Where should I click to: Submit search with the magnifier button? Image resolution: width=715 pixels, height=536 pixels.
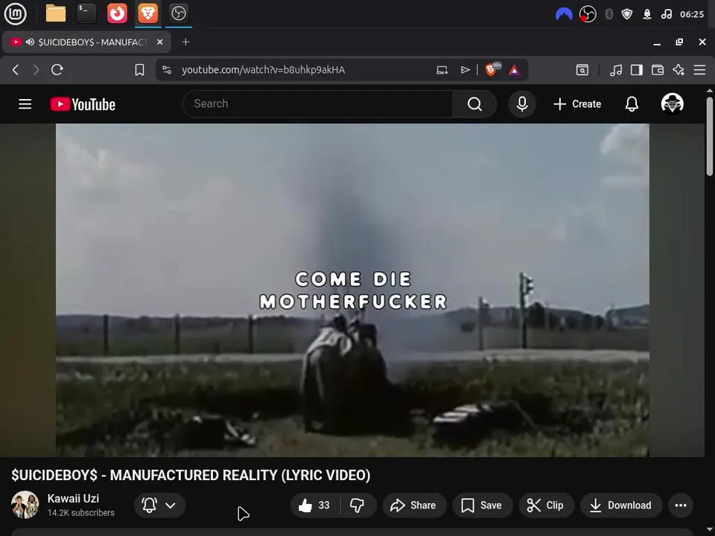(x=474, y=104)
